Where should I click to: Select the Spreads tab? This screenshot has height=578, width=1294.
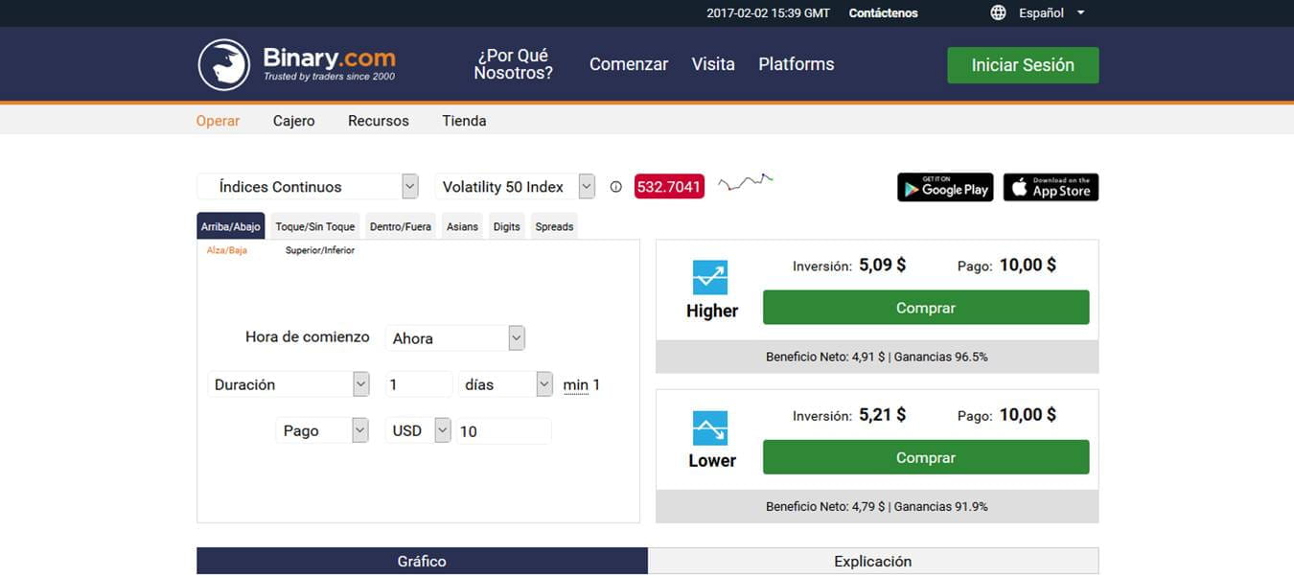[x=554, y=226]
